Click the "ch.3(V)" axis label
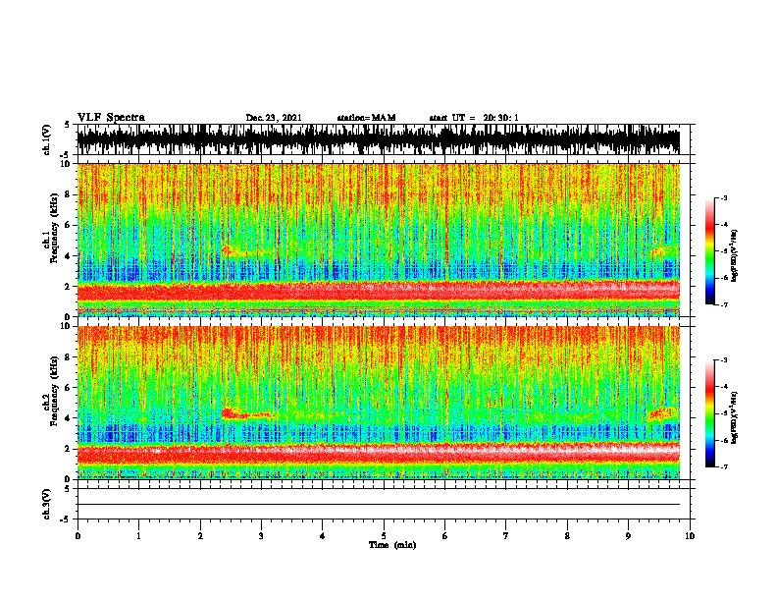Image resolution: width=777 pixels, height=601 pixels. click(47, 504)
